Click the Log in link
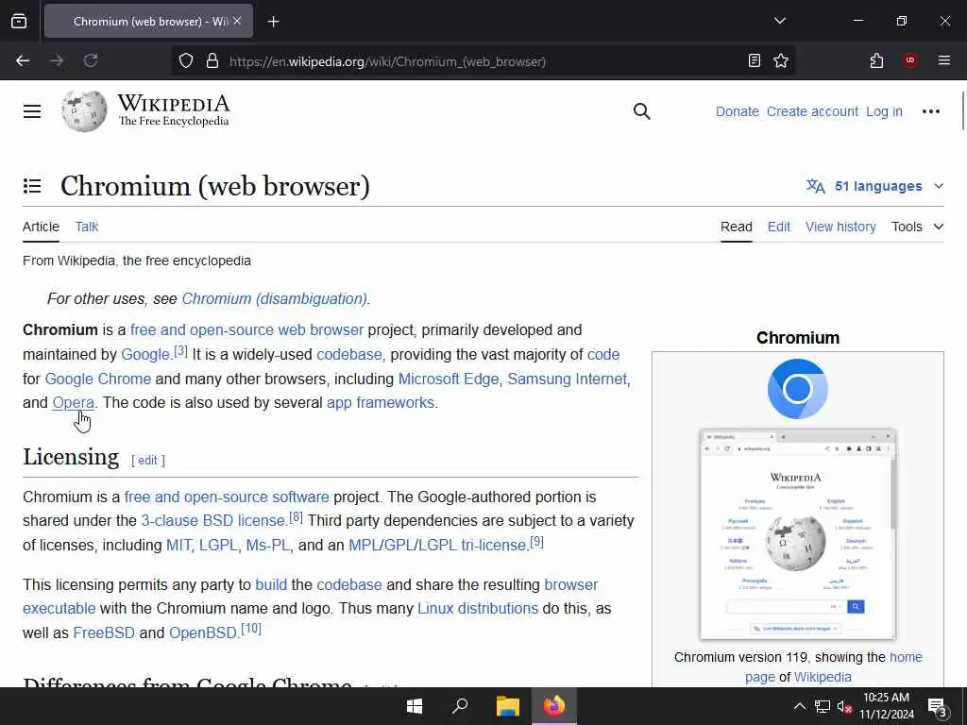This screenshot has height=725, width=967. [884, 111]
